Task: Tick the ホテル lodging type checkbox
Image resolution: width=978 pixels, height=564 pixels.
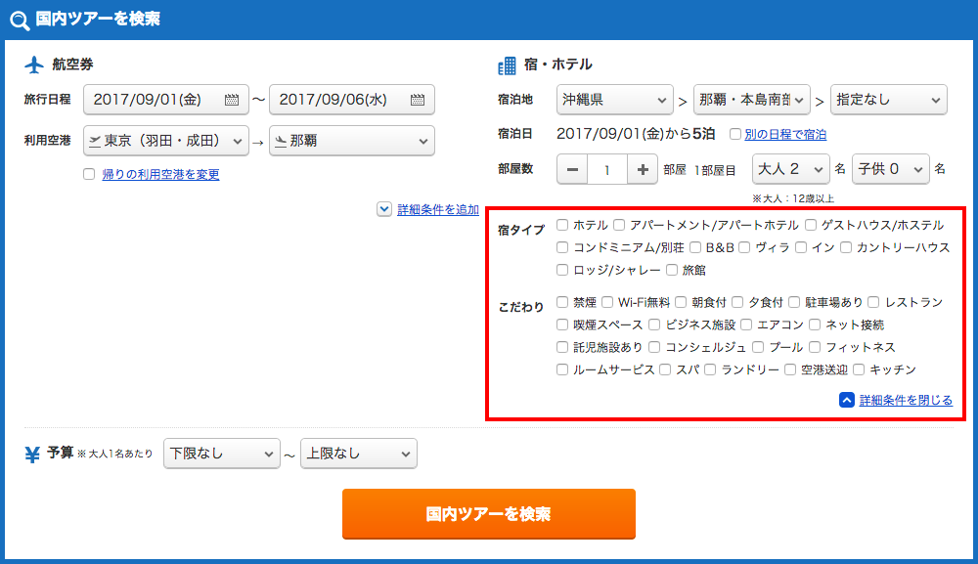Action: point(562,225)
